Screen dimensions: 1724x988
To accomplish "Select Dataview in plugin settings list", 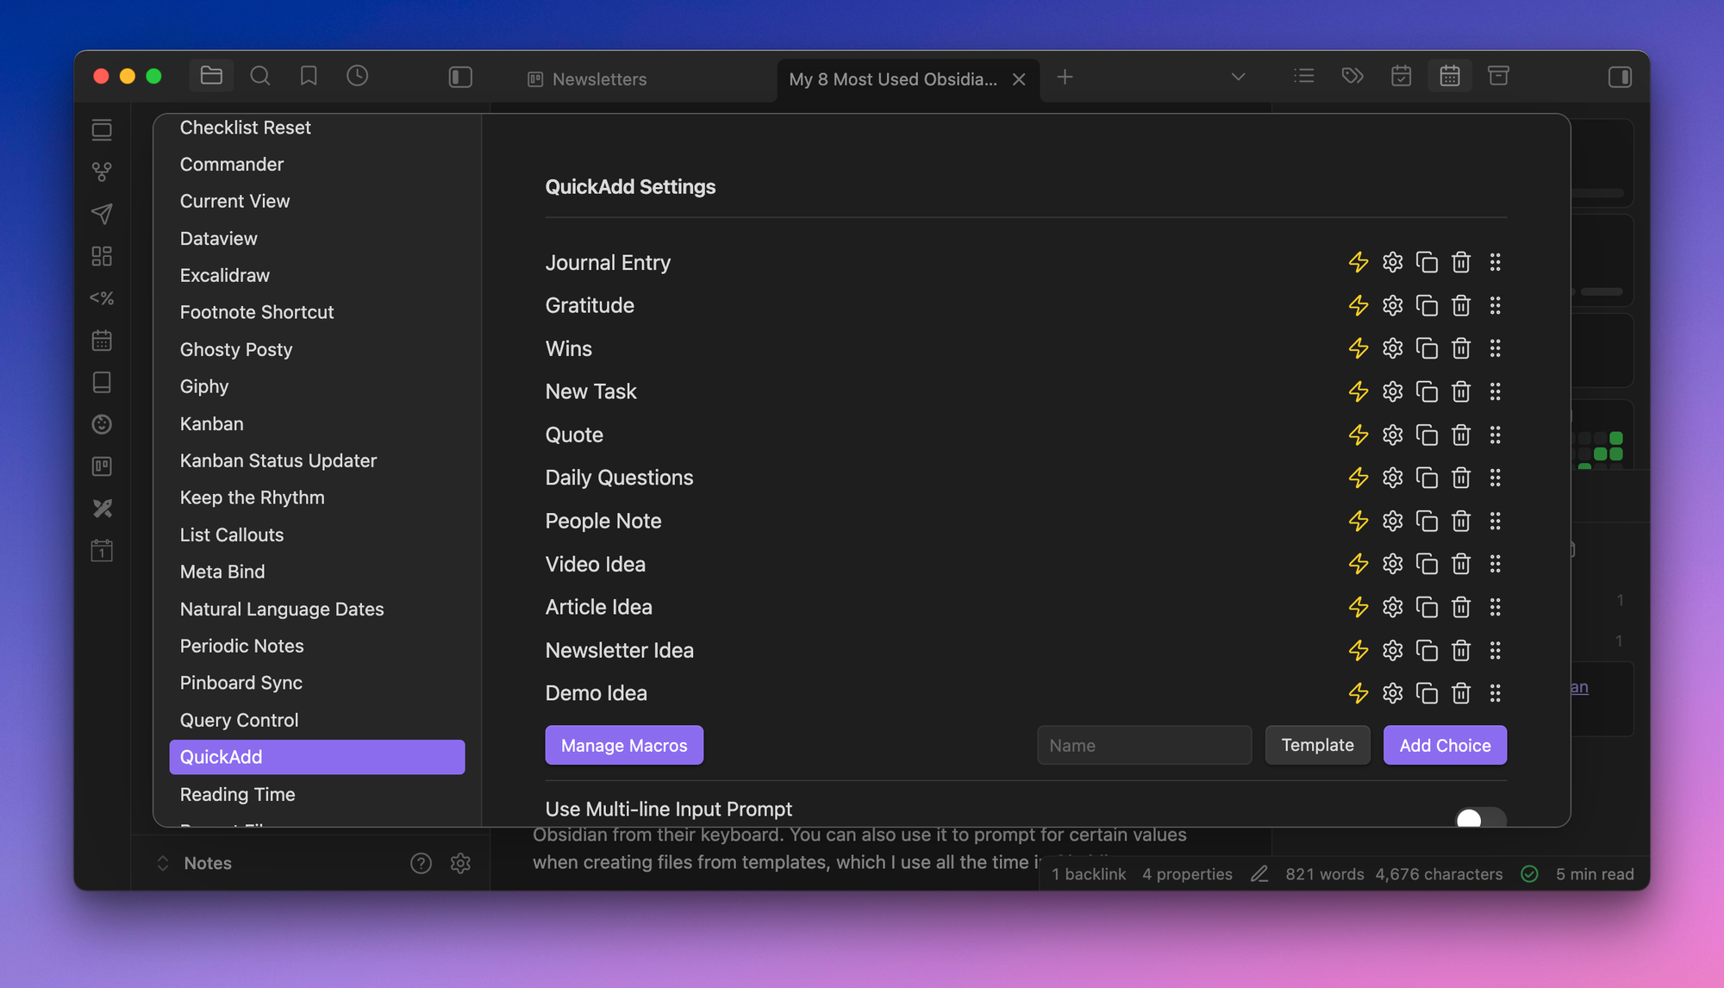I will coord(218,239).
